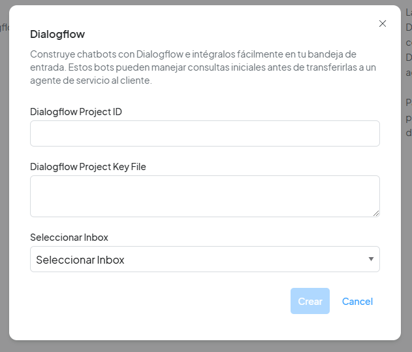The height and width of the screenshot is (352, 412).
Task: Open the Seleccionar Inbox dropdown
Action: click(204, 259)
